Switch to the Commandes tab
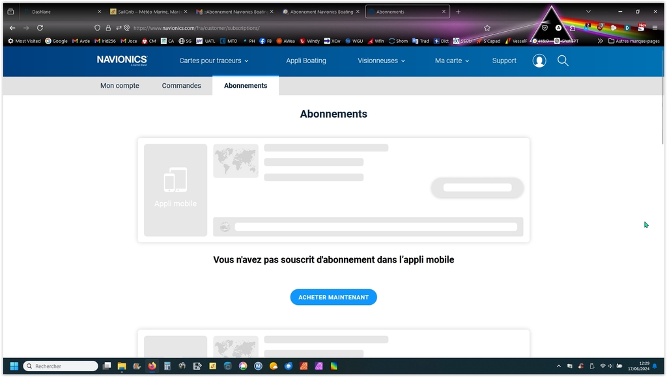 (181, 86)
